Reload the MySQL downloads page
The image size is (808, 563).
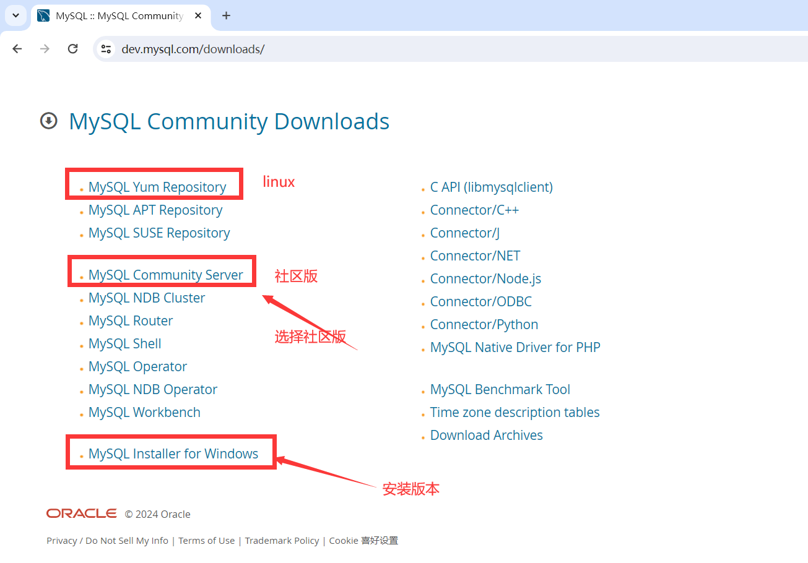pos(72,49)
